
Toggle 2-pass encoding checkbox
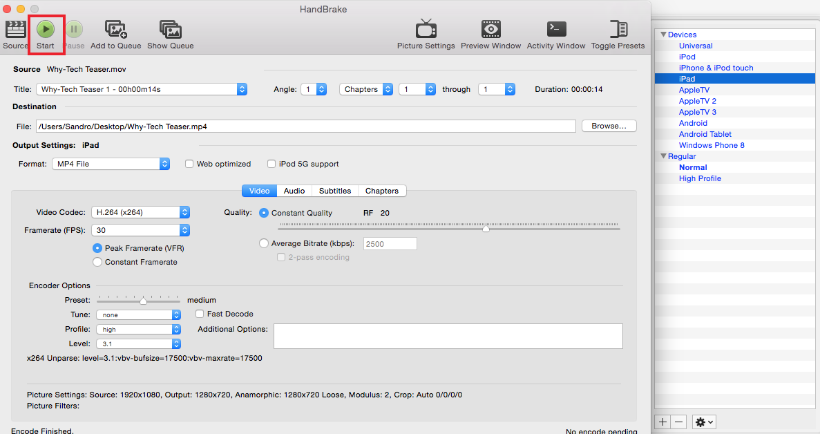click(x=281, y=257)
